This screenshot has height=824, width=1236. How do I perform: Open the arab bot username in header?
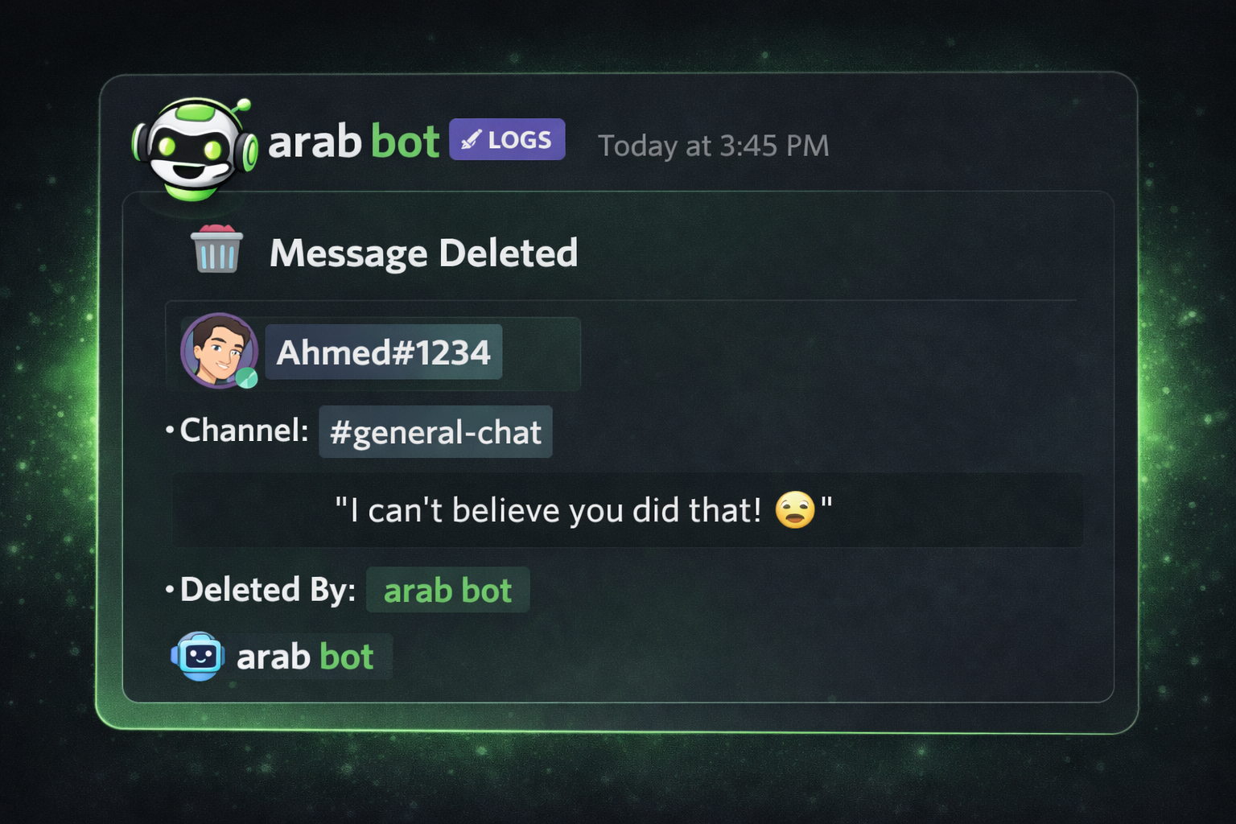pos(353,142)
